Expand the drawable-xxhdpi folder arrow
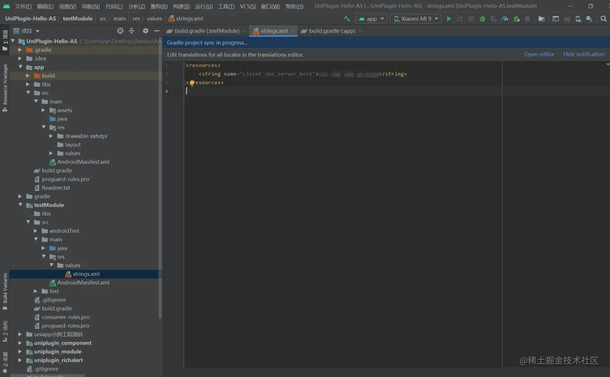 (51, 136)
